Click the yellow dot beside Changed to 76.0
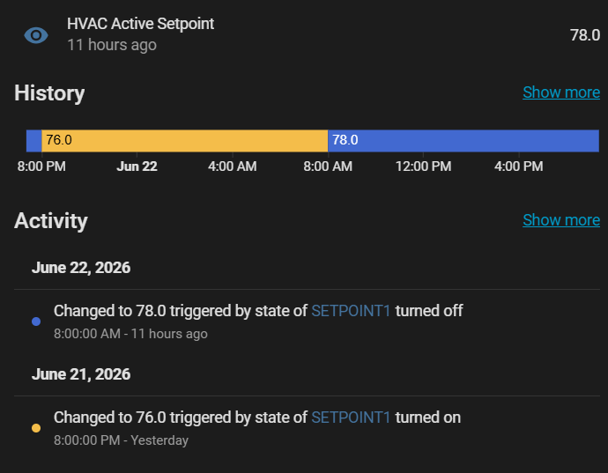Screen dimensions: 608x473 click(36, 428)
